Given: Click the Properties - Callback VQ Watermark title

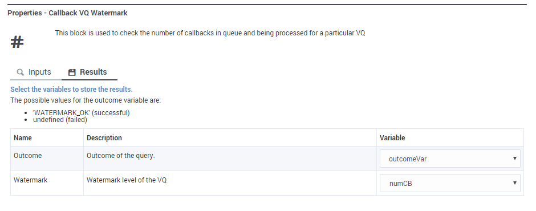Looking at the screenshot, I should [67, 13].
